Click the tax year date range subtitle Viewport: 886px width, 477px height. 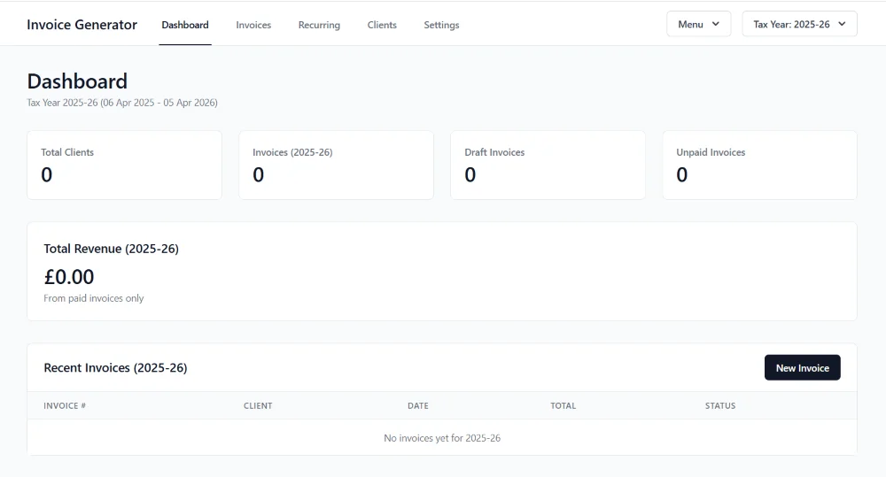122,103
